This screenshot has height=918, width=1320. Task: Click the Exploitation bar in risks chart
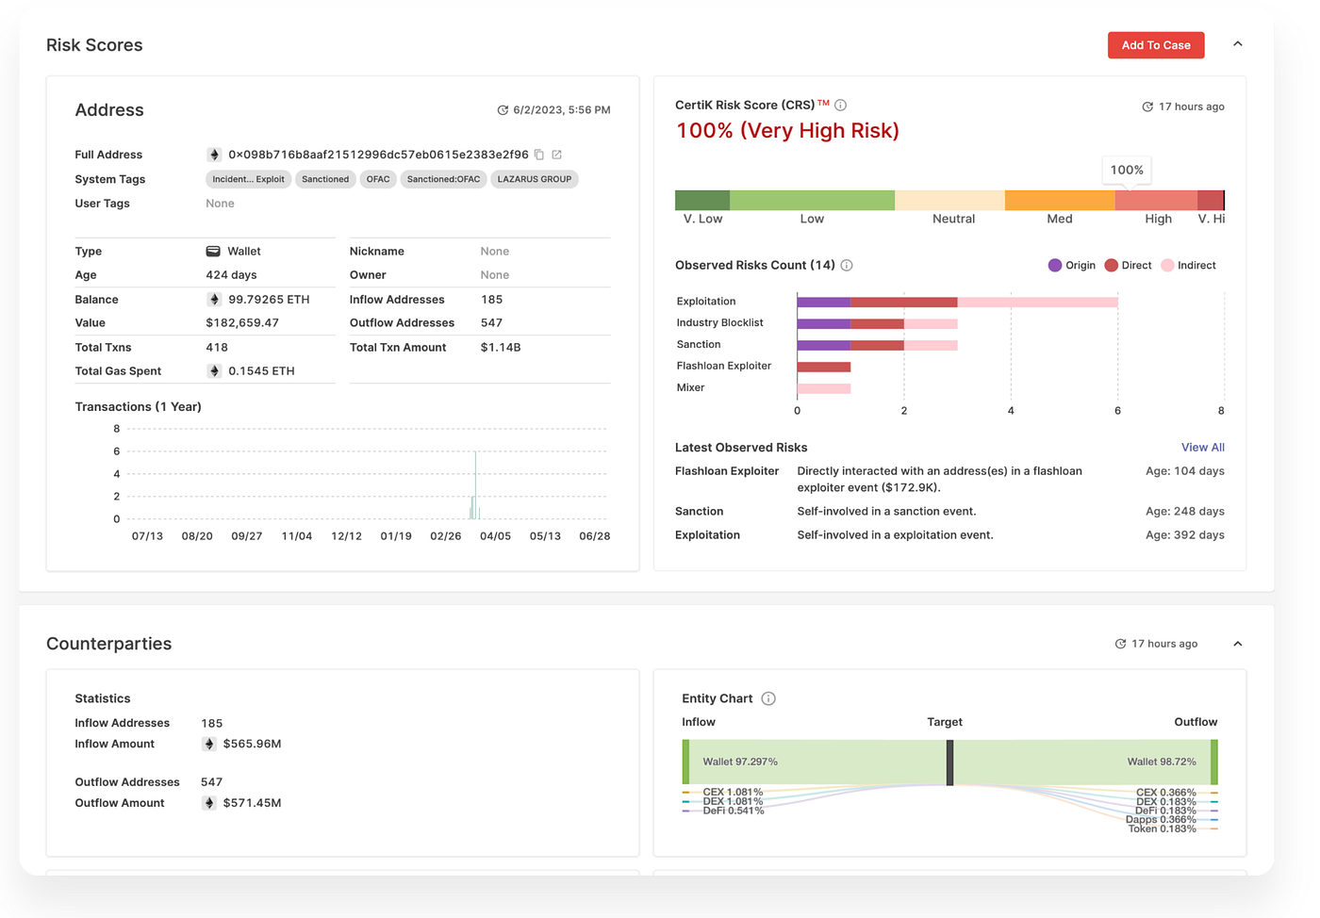click(957, 303)
